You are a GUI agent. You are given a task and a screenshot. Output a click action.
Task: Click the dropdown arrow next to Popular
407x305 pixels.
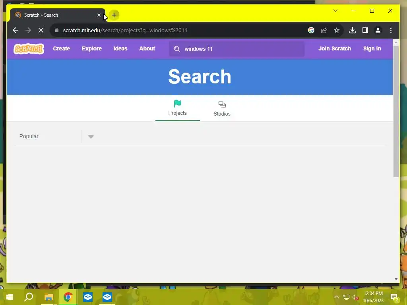[91, 137]
